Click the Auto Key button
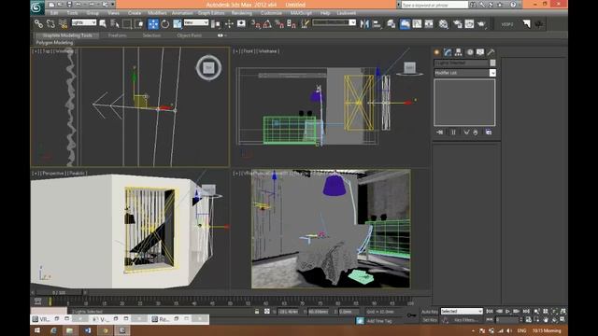 [x=430, y=312]
